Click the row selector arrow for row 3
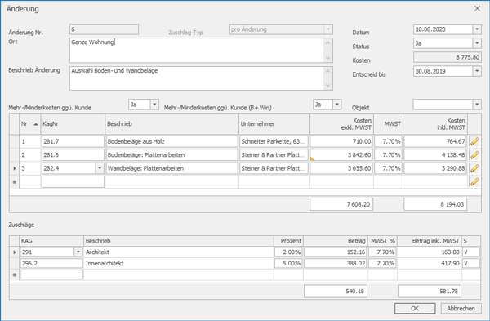490x321 pixels. coord(15,168)
